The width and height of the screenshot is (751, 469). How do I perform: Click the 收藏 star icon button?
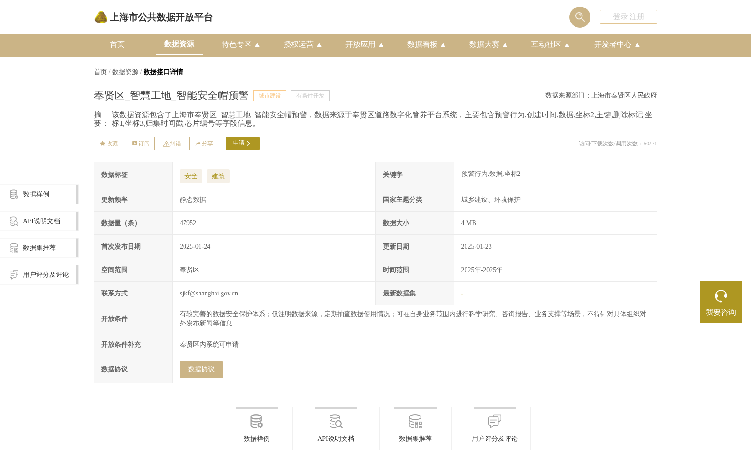coord(108,144)
